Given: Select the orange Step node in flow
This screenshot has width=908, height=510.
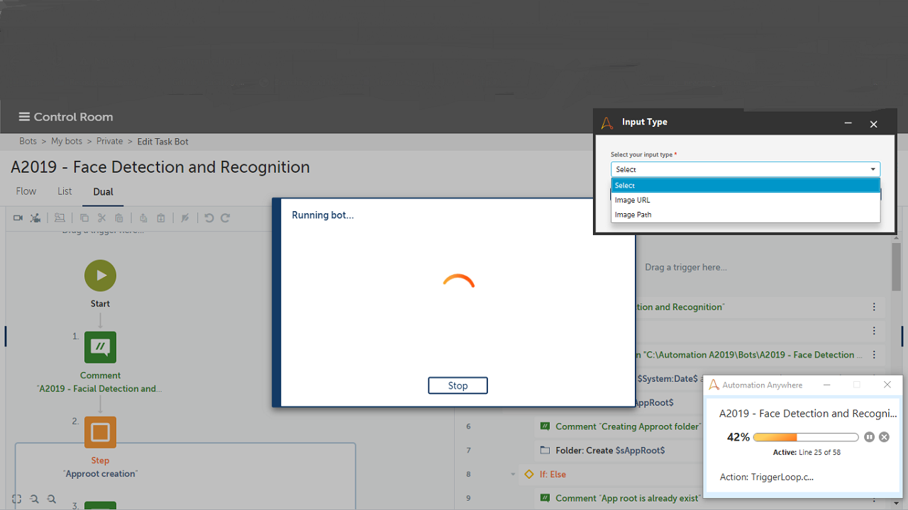Looking at the screenshot, I should (100, 432).
